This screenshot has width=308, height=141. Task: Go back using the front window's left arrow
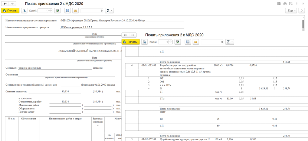tap(125, 35)
